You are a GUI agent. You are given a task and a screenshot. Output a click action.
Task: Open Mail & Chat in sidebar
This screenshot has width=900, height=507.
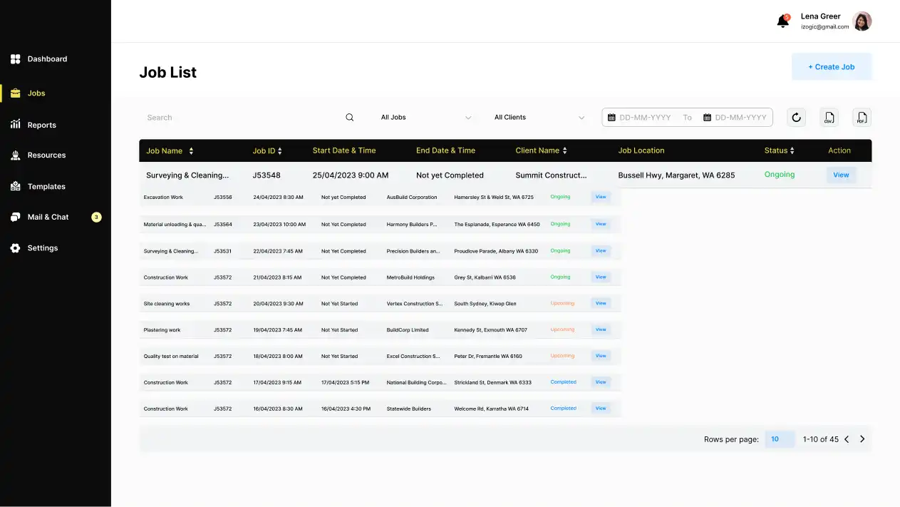click(x=48, y=217)
